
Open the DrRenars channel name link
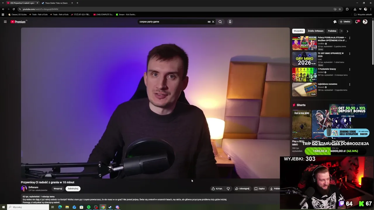click(33, 187)
